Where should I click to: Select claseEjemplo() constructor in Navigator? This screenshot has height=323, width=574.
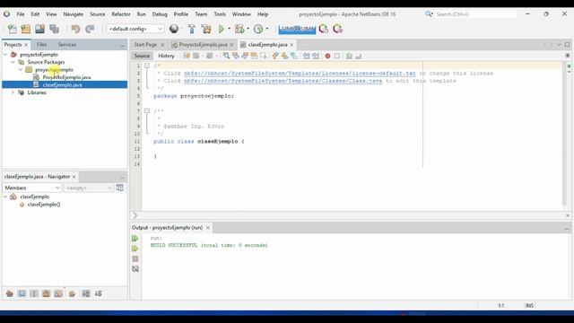[44, 205]
